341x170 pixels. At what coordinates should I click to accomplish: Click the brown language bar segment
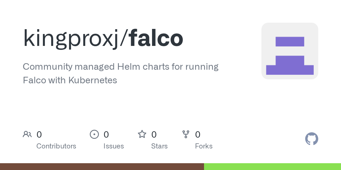(x=102, y=167)
